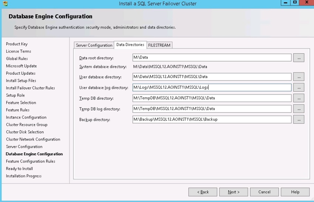
Task: Select the Install Setup Files step
Action: pos(21,81)
